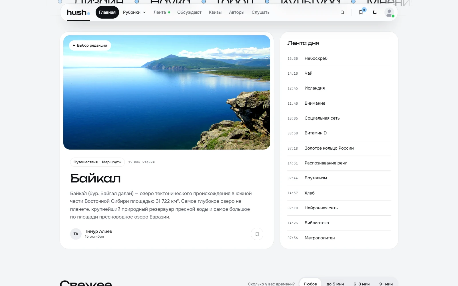Open the Исландия feed item
458x286 pixels.
coord(339,88)
